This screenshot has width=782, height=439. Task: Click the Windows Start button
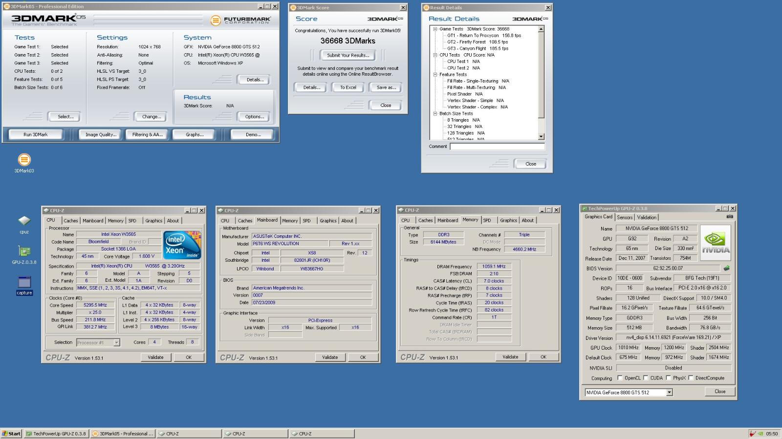[11, 434]
